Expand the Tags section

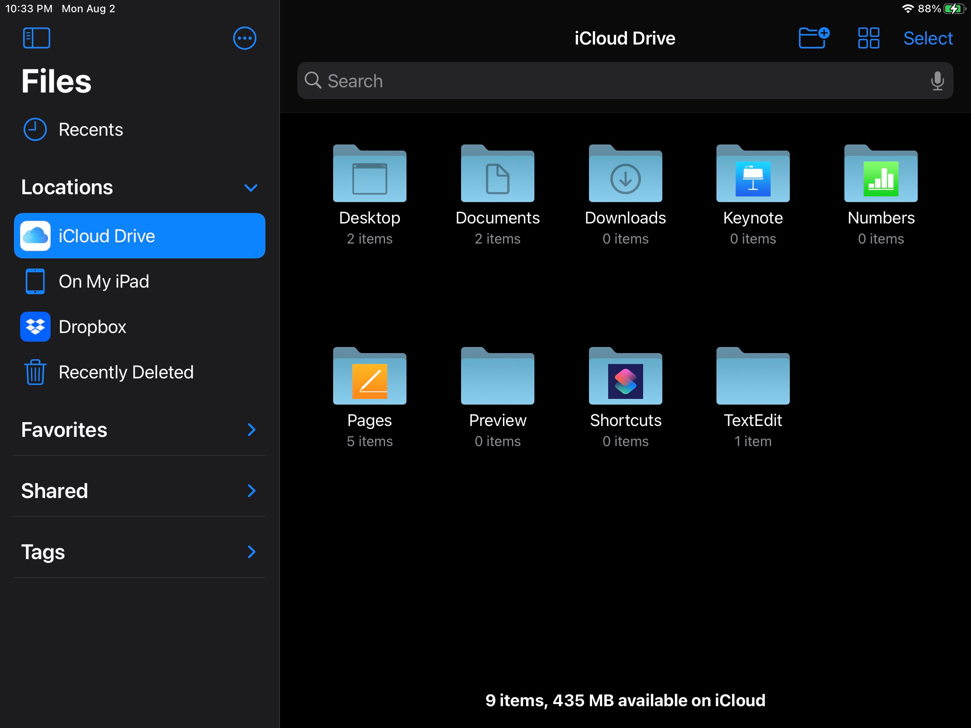tap(251, 552)
